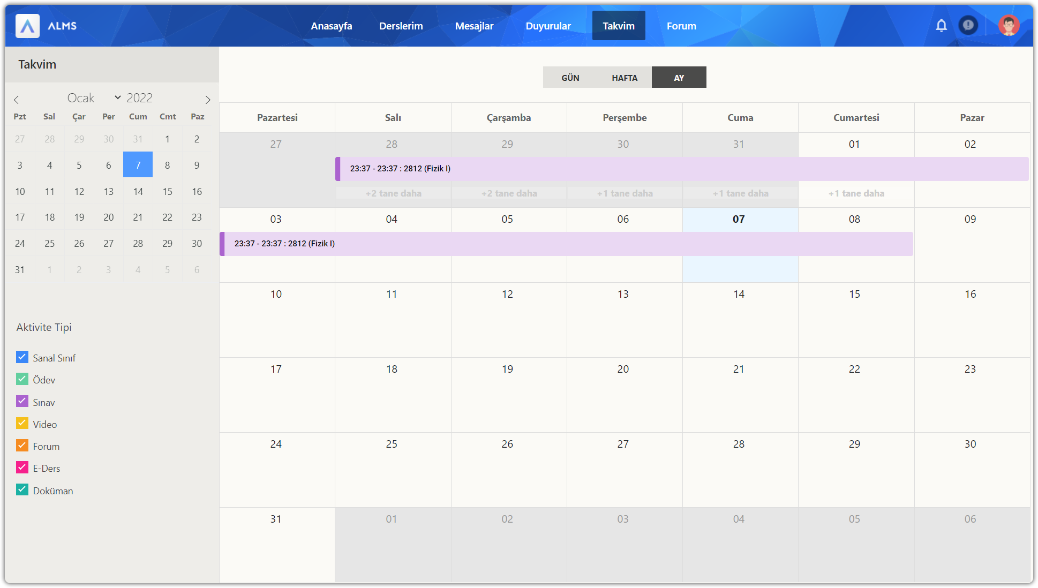Viewport: 1038px width, 588px height.
Task: Go to next month with right arrow
Action: 208,100
